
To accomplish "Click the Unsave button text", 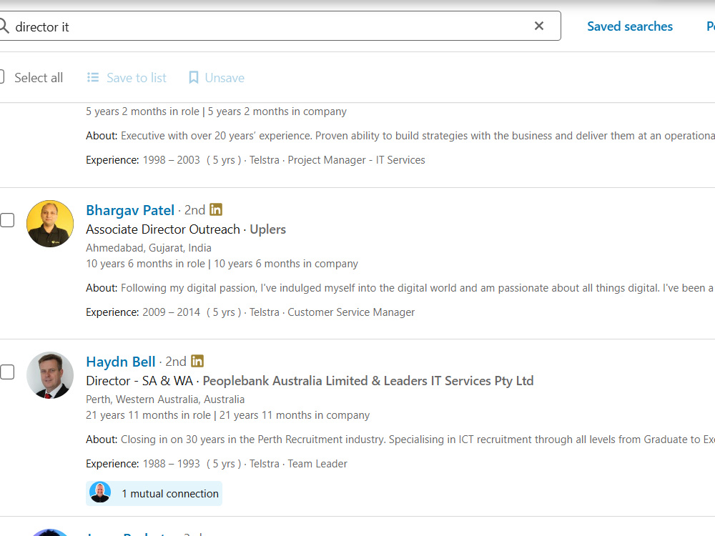I will [x=225, y=78].
